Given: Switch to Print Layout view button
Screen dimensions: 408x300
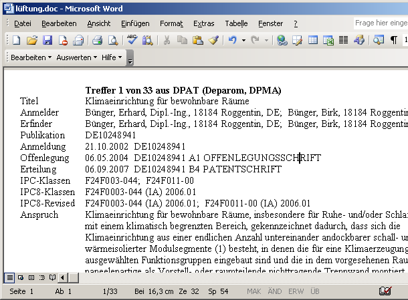Looking at the screenshot, I should click(x=31, y=278).
